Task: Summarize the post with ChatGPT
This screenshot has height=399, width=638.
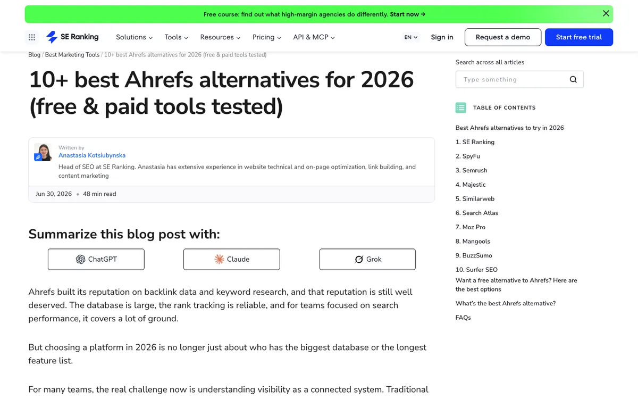Action: 96,259
